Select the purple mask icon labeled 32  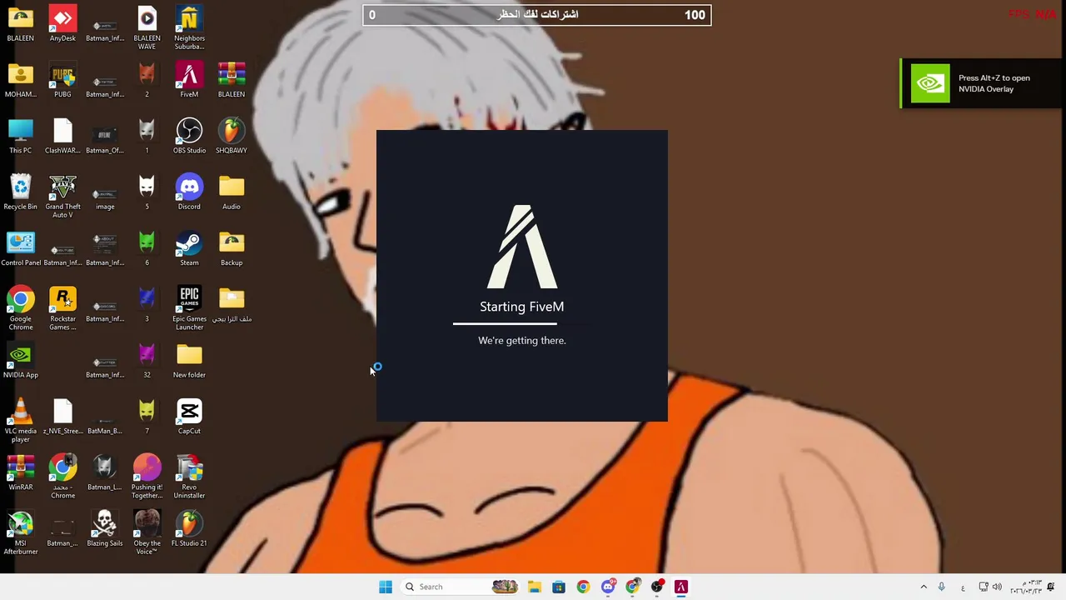pos(147,361)
